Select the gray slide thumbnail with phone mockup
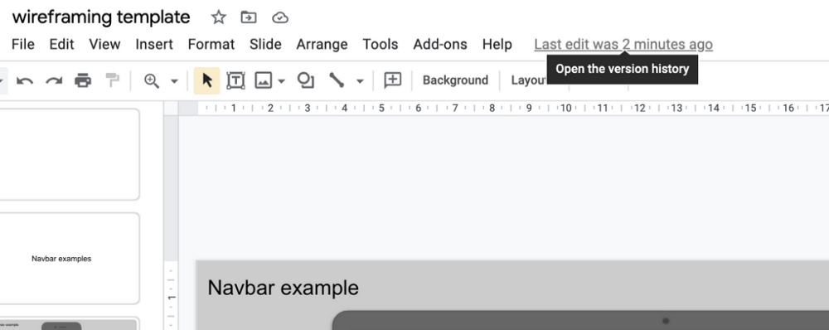Image resolution: width=829 pixels, height=330 pixels. pos(70,323)
